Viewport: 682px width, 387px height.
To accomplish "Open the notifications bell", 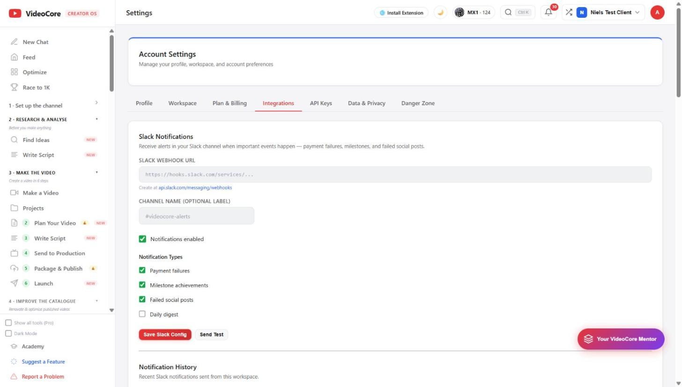I will click(x=549, y=13).
